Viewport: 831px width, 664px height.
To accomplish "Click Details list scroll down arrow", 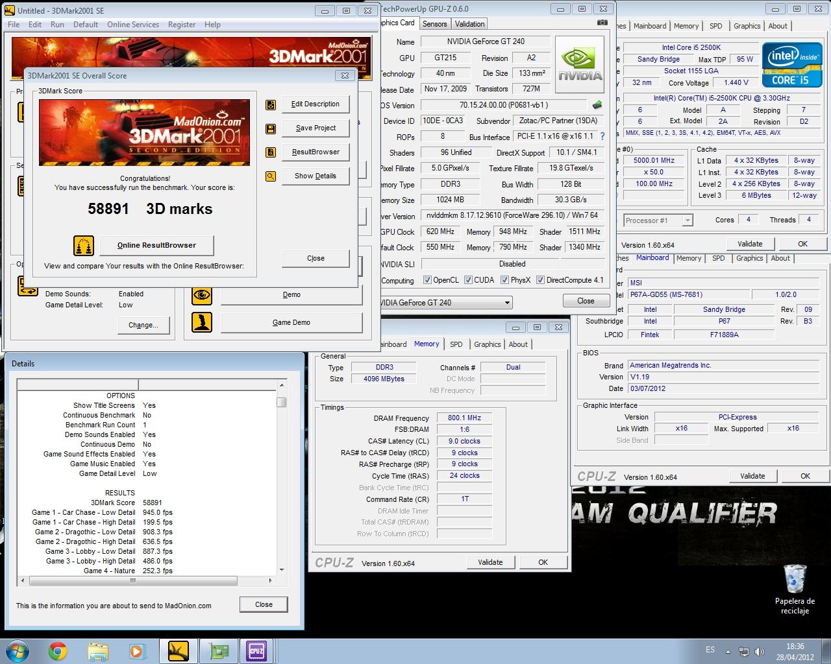I will click(x=281, y=571).
